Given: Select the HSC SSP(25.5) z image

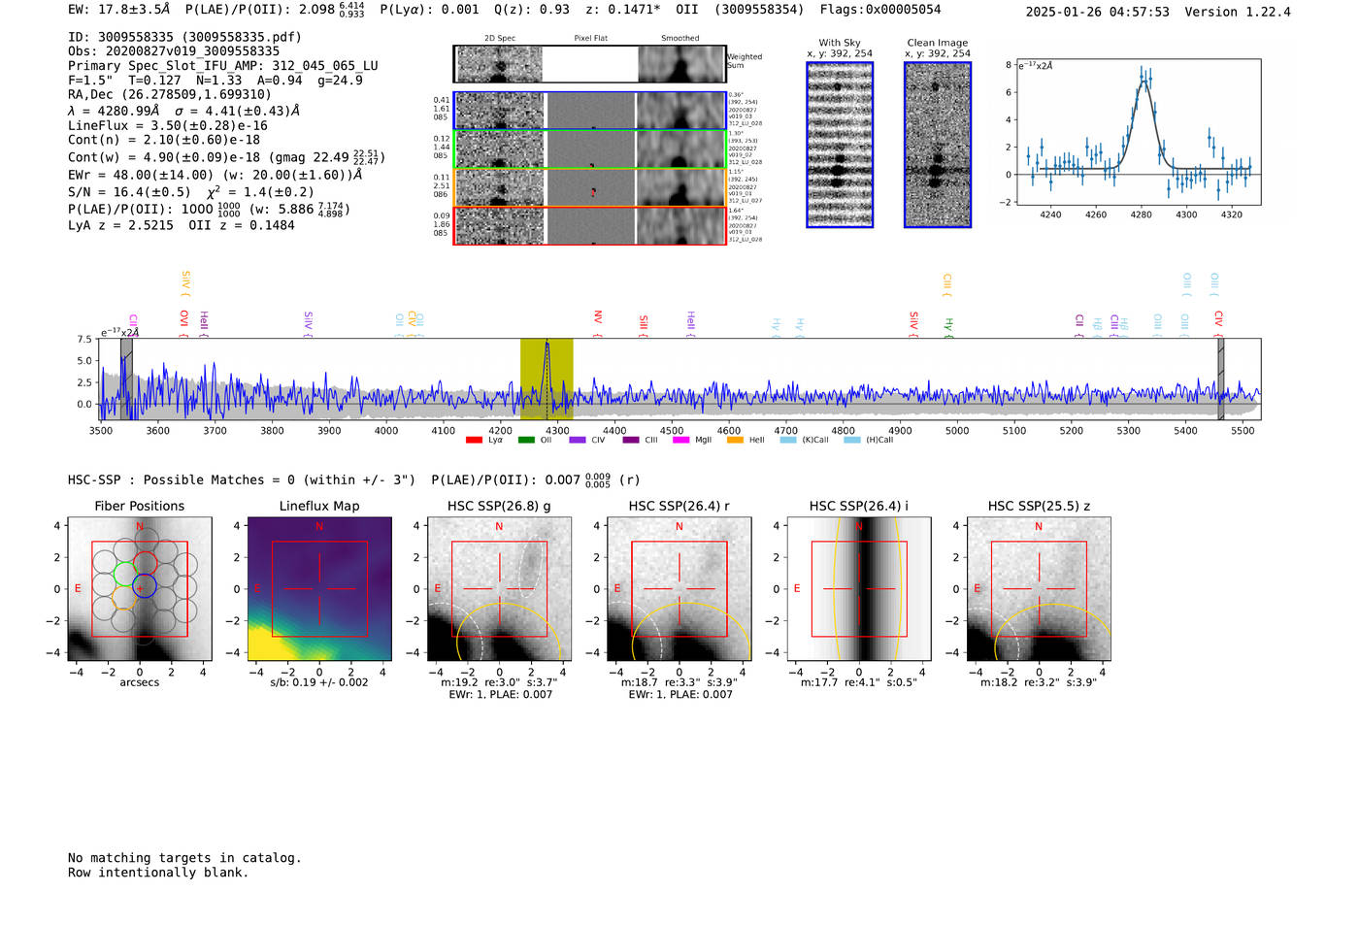Looking at the screenshot, I should (x=1039, y=589).
